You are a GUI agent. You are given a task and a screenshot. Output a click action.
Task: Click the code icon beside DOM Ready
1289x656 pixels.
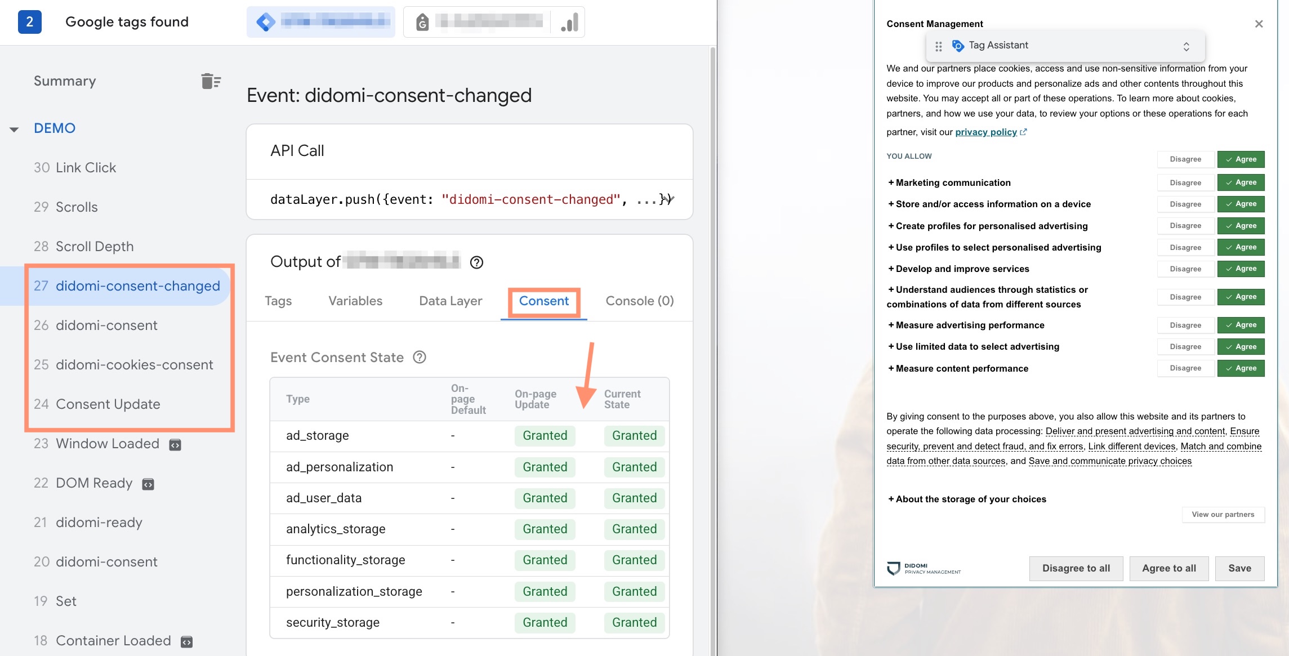click(148, 484)
